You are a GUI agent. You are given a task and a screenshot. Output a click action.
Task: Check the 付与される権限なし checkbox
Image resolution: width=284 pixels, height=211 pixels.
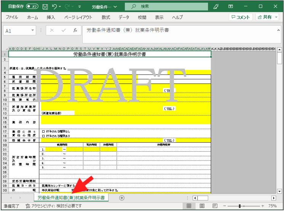(43, 132)
